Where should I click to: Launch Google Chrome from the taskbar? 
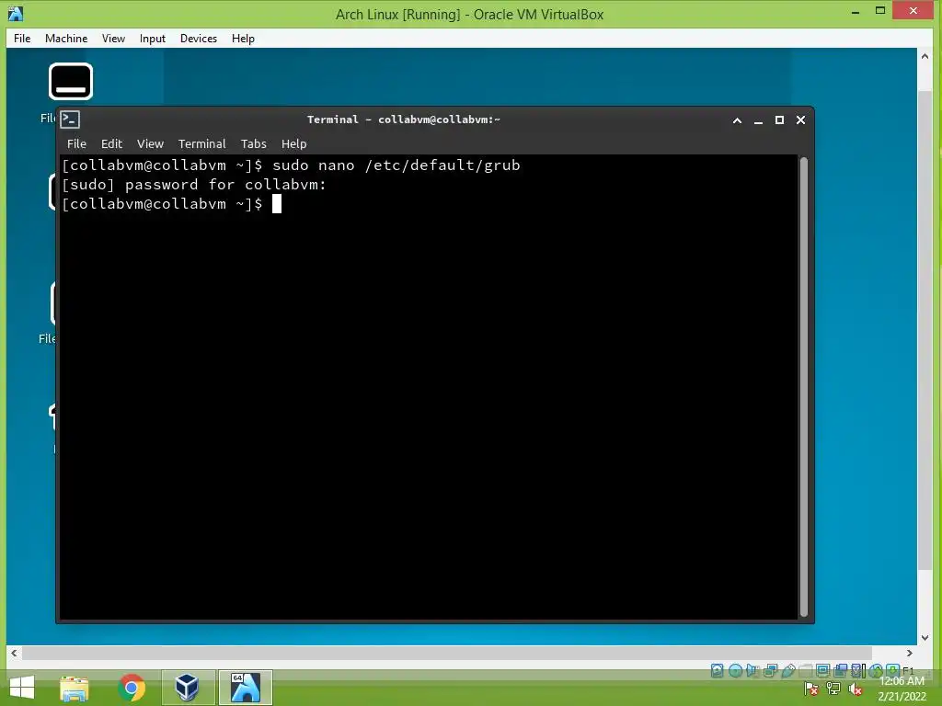coord(132,688)
